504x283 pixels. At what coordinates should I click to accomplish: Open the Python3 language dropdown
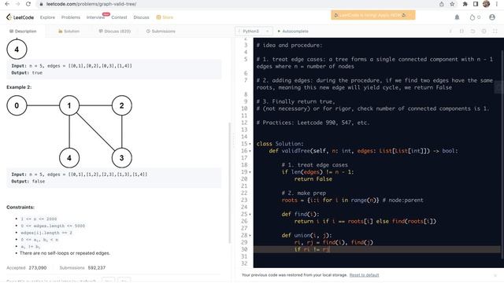[254, 31]
